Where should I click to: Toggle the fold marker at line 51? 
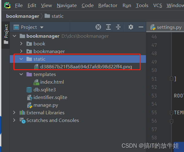click(x=171, y=78)
